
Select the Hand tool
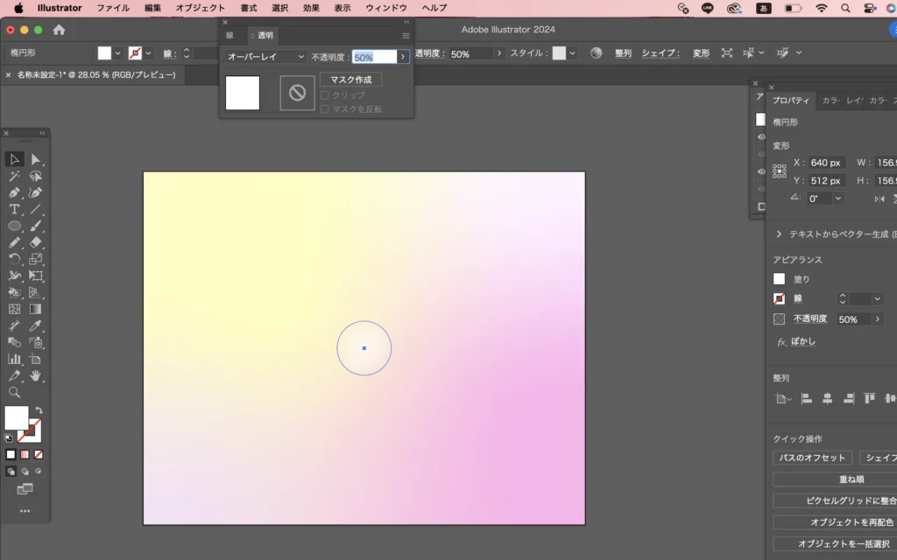[36, 375]
